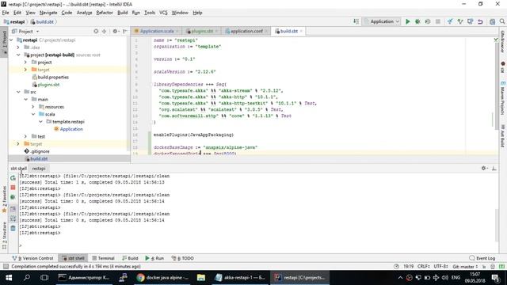Run the Application configuration
Screen dimensions: 507x285
[x=408, y=21]
